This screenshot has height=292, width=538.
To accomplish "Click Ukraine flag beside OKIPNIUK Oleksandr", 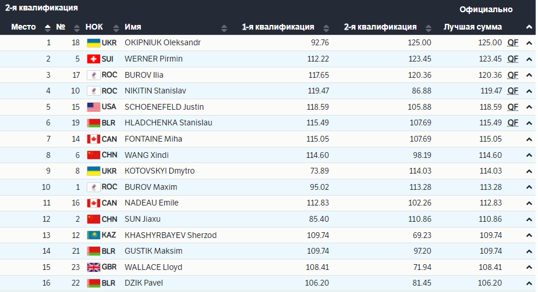I will 93,43.
